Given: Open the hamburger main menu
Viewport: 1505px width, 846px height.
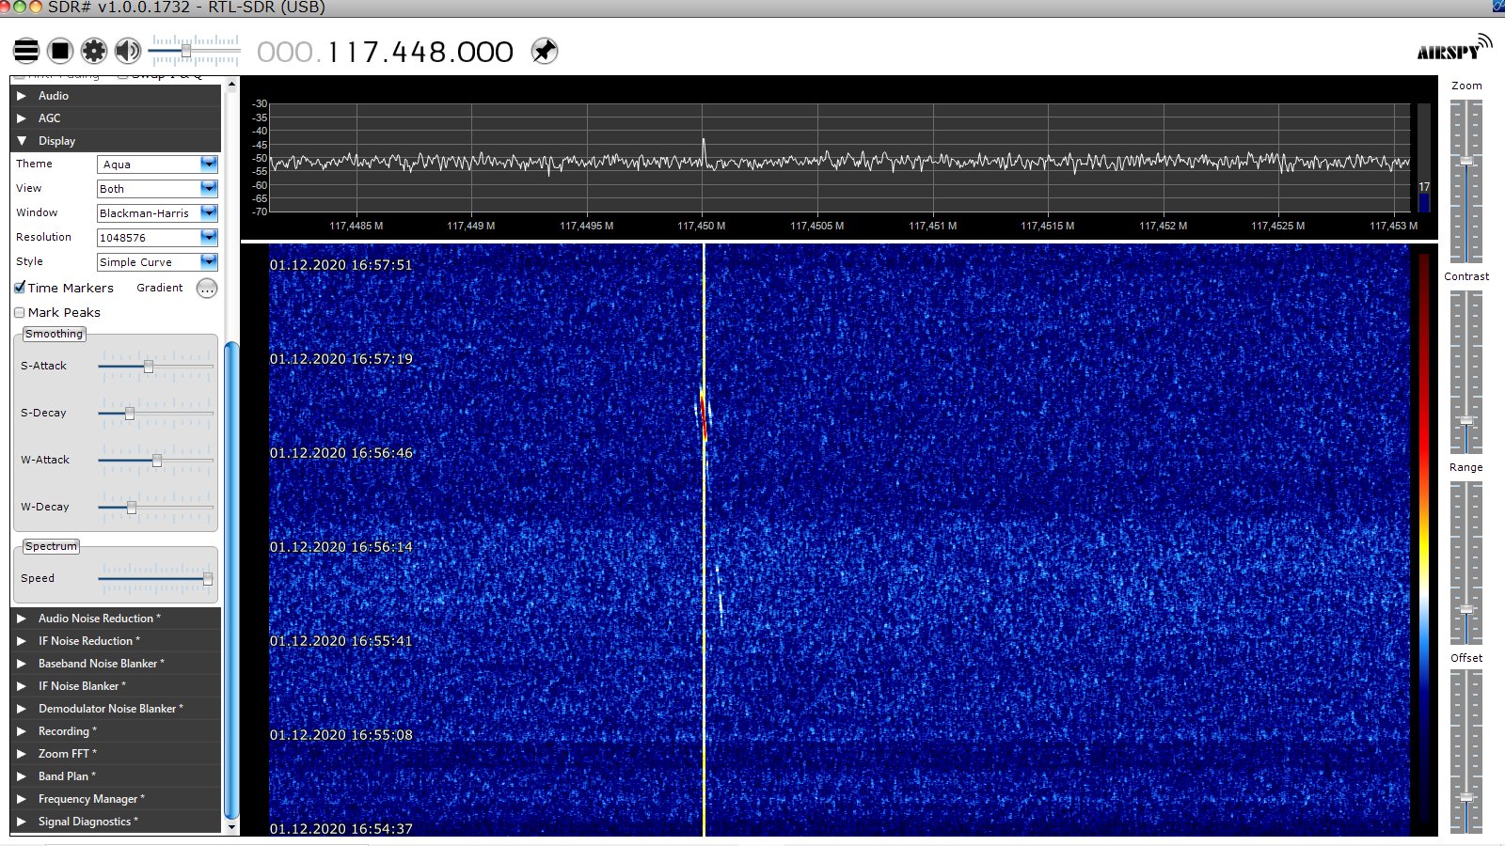Looking at the screenshot, I should tap(26, 51).
